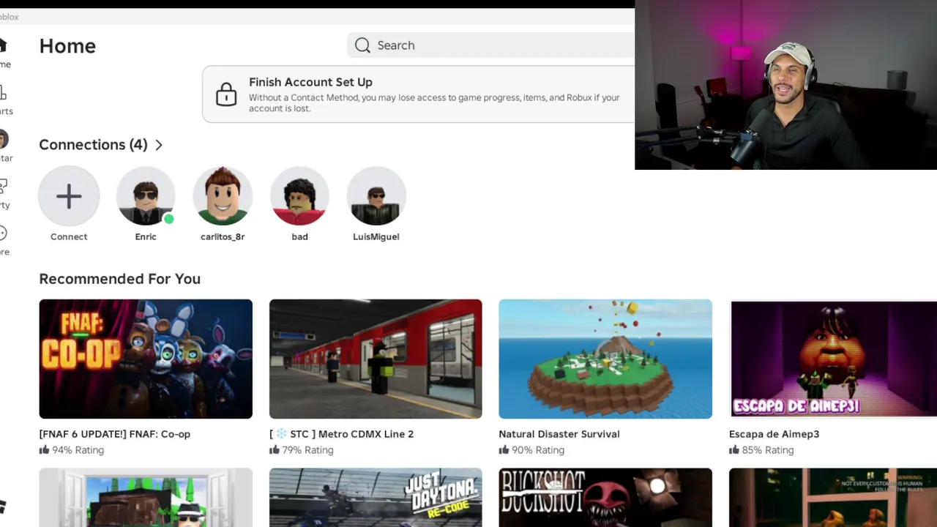Open Enric's avatar
This screenshot has width=937, height=527.
[146, 196]
